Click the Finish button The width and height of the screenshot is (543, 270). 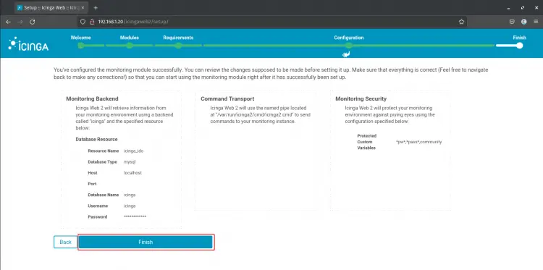pos(146,242)
